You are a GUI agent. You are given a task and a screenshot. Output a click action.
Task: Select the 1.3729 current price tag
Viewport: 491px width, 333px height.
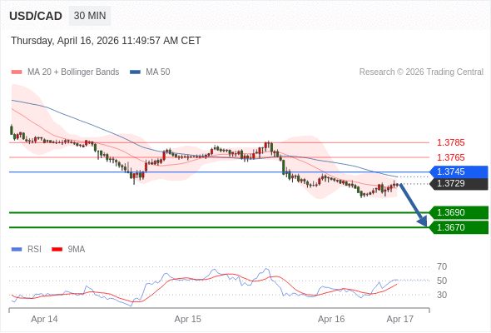point(459,184)
